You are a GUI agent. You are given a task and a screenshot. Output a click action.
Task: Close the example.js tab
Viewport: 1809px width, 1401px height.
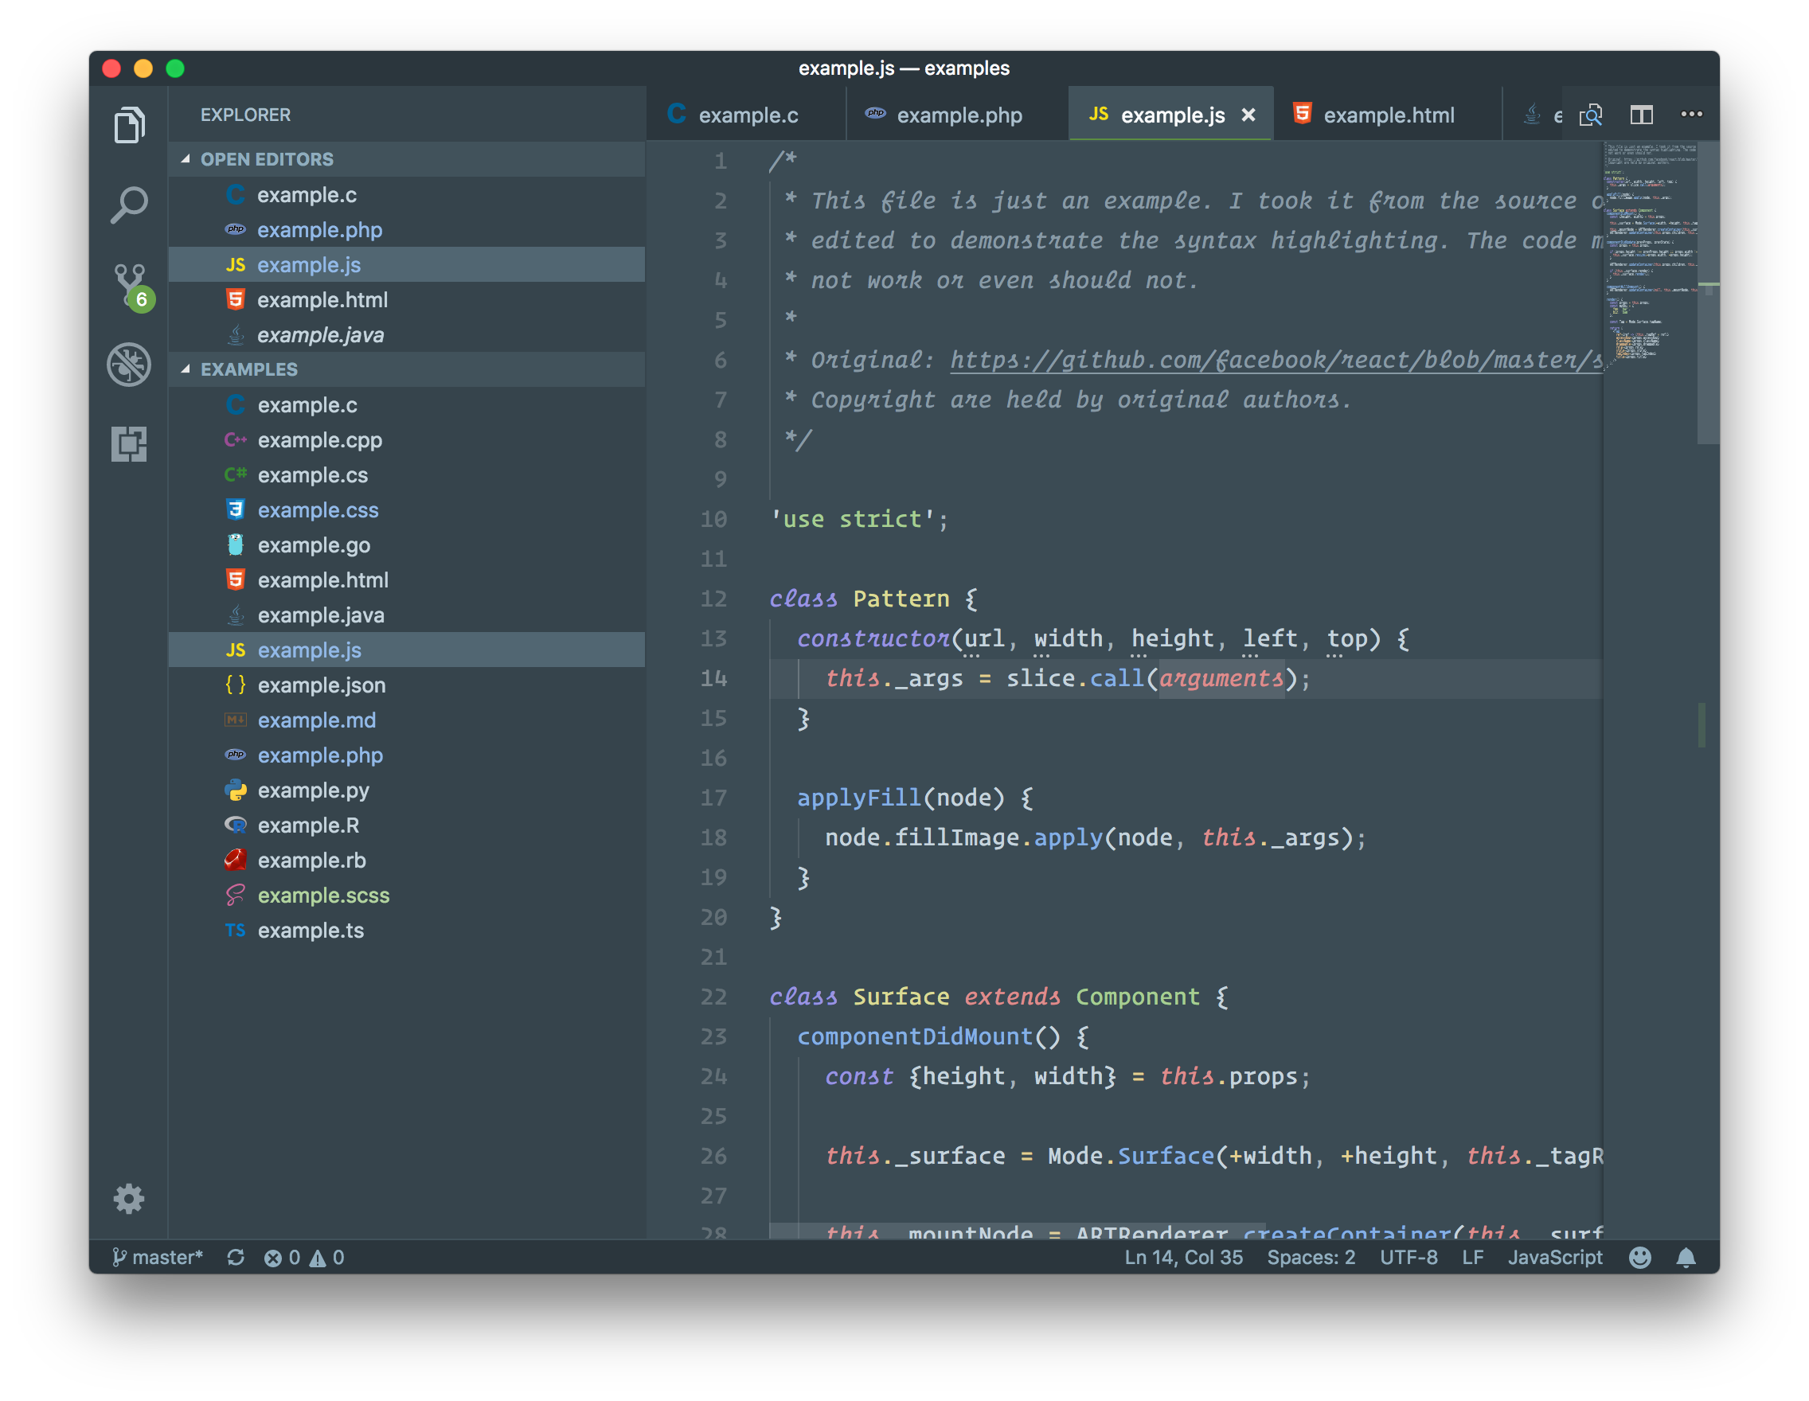1248,115
